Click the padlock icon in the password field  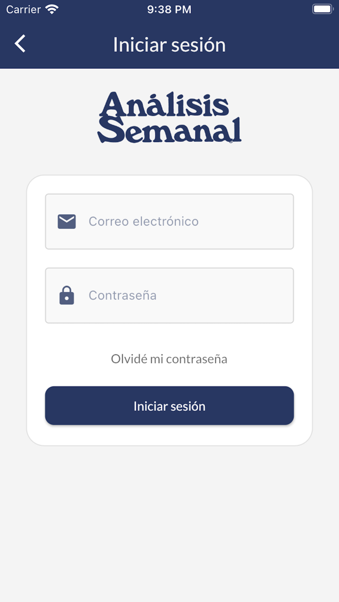pos(66,295)
